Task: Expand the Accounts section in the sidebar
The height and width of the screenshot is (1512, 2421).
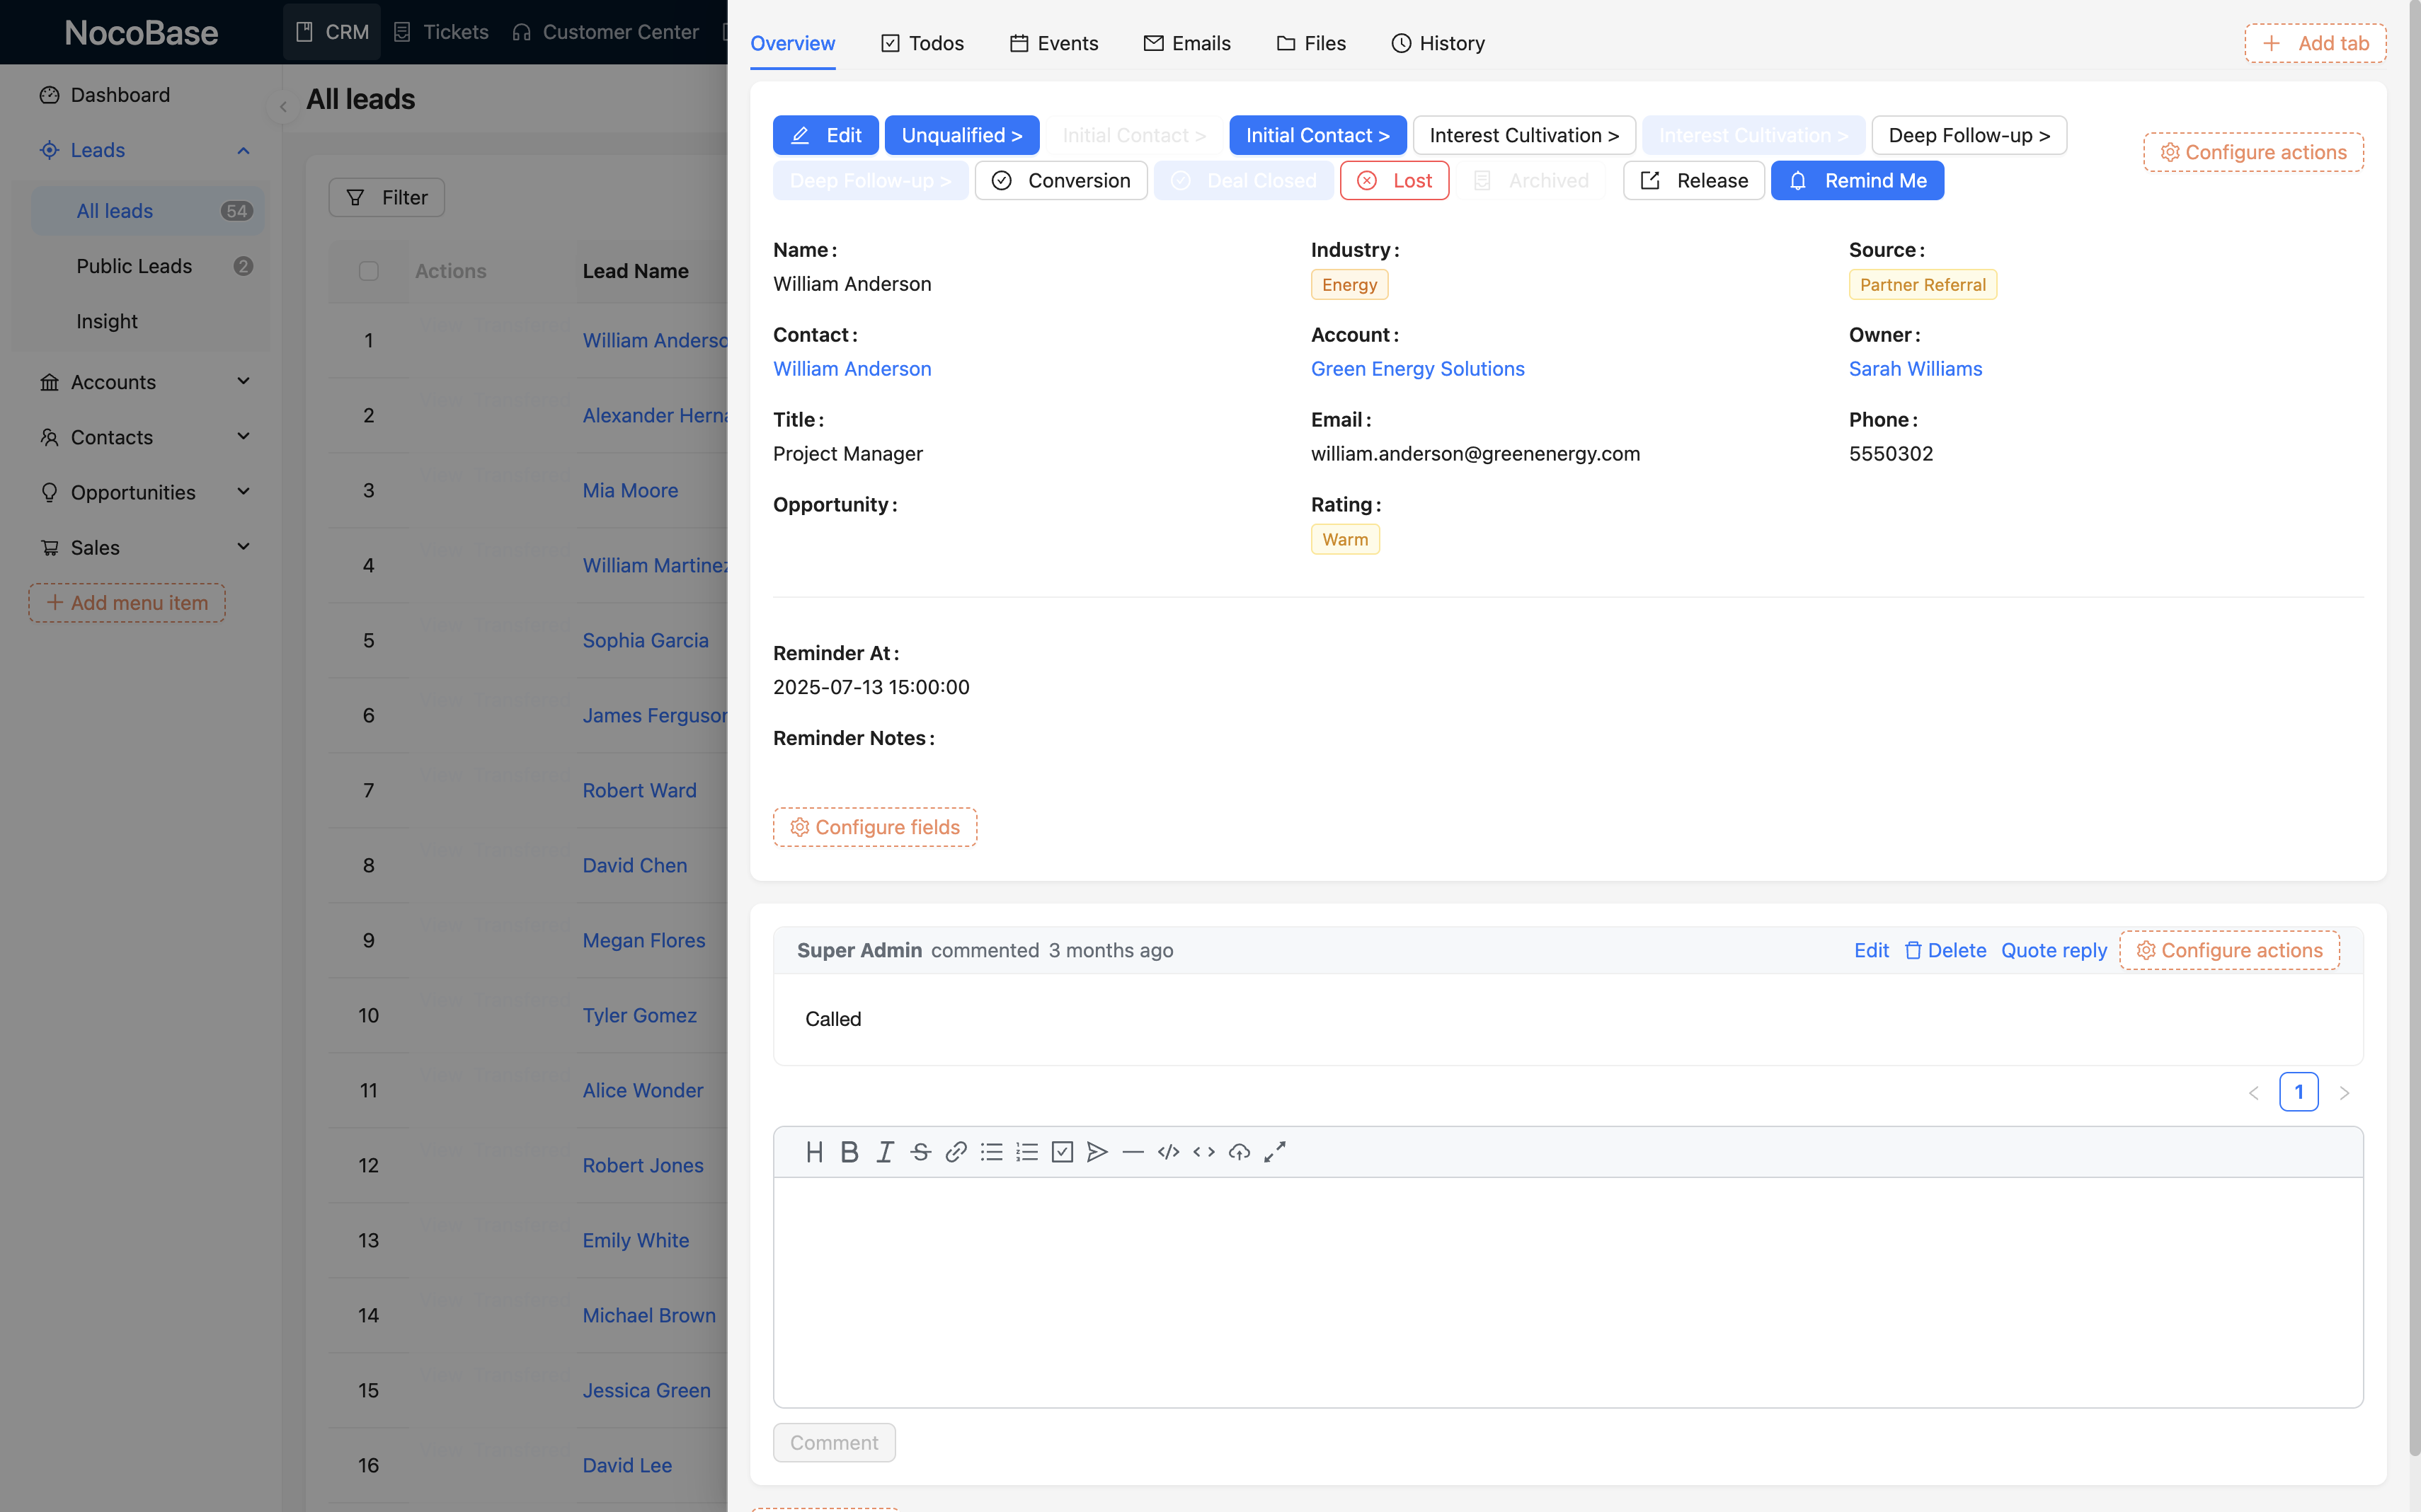Action: [243, 381]
